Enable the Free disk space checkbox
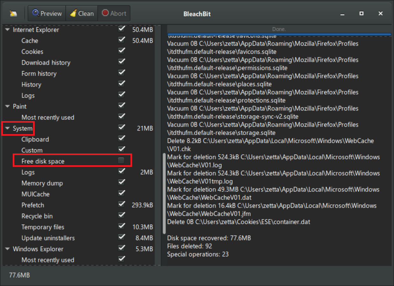 pos(121,161)
